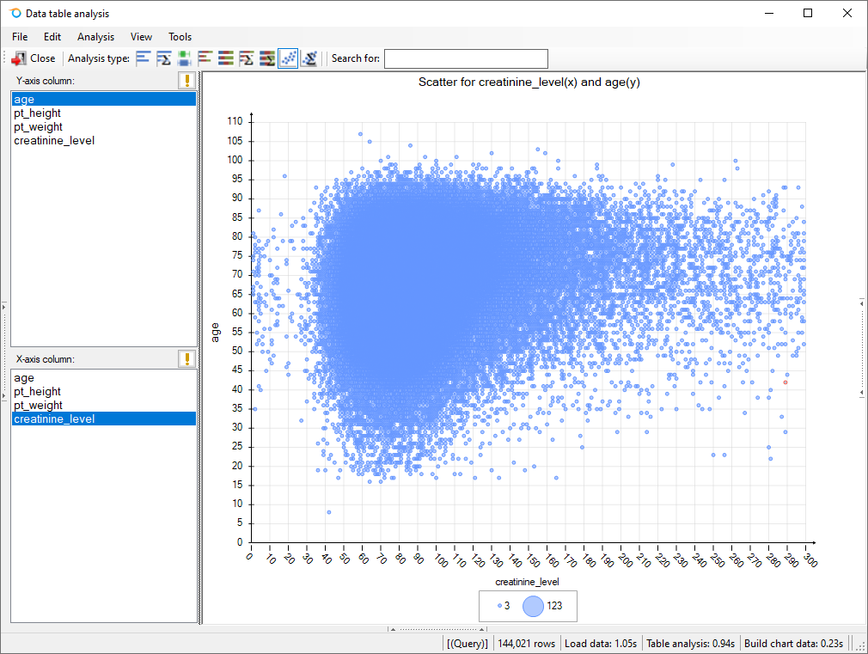The image size is (868, 654).
Task: Toggle the highlighted scatter plot analysis icon
Action: point(288,58)
